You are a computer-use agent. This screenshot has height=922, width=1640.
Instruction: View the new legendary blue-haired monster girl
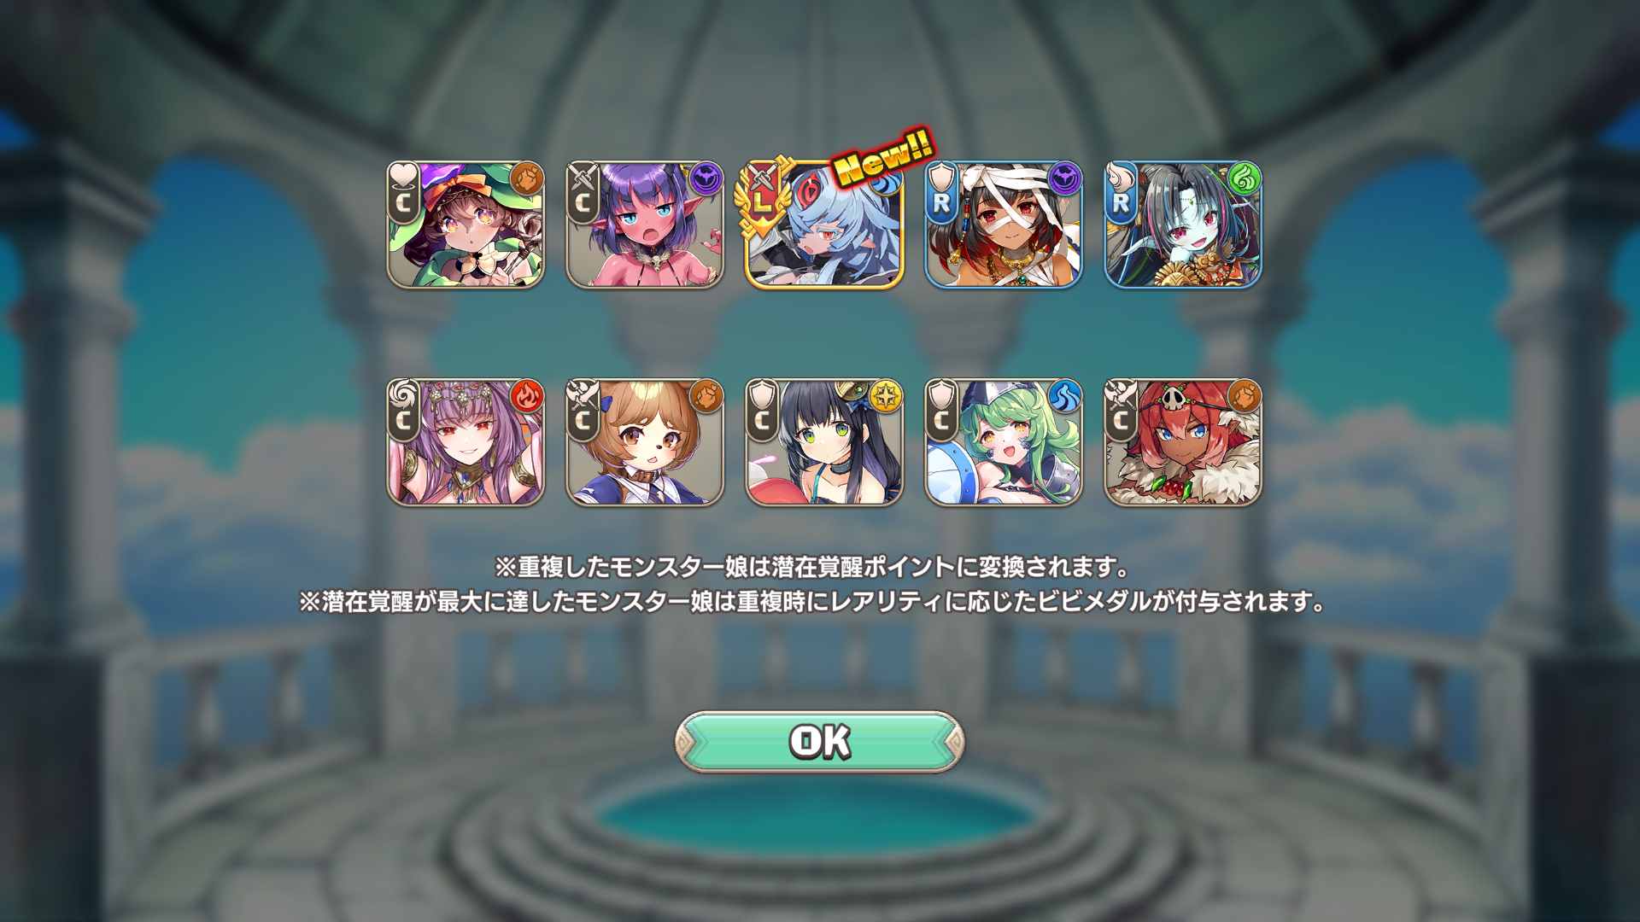(824, 225)
